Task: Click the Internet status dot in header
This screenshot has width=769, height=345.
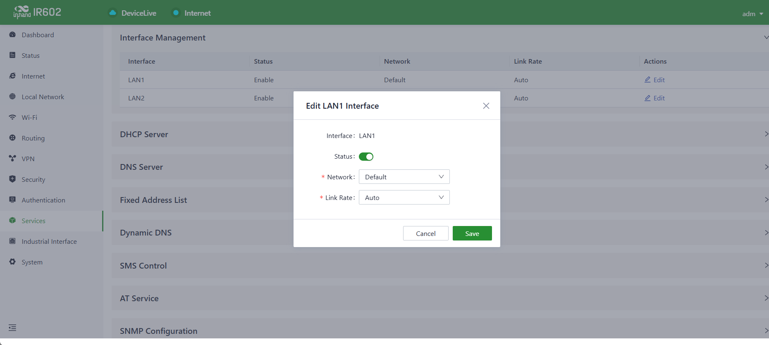Action: [176, 13]
